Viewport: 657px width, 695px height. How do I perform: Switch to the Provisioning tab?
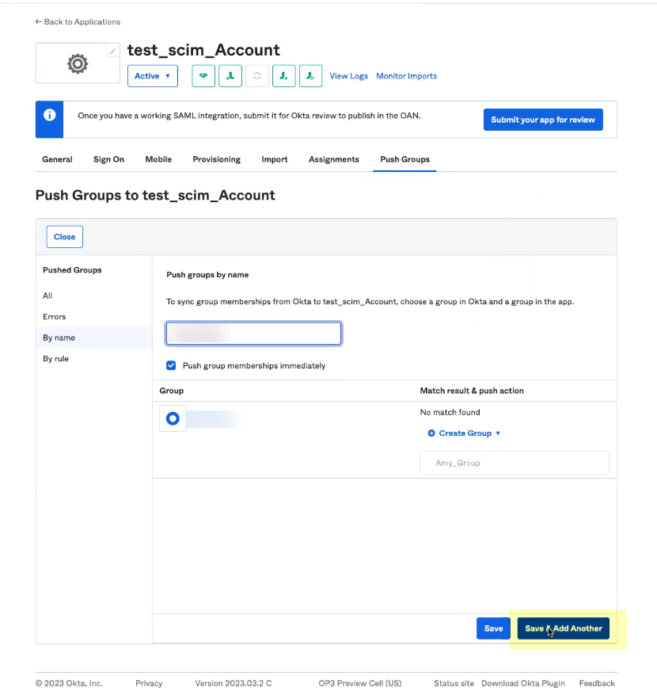click(x=216, y=159)
